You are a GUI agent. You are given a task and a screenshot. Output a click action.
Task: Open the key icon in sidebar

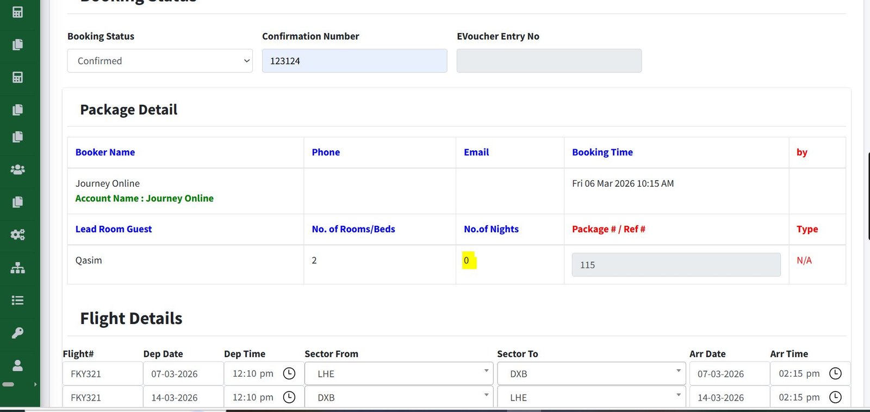tap(17, 333)
